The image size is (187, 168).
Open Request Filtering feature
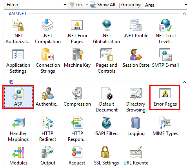click(x=77, y=156)
